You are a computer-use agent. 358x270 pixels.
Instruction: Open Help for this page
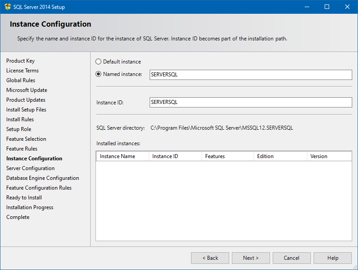pyautogui.click(x=333, y=258)
